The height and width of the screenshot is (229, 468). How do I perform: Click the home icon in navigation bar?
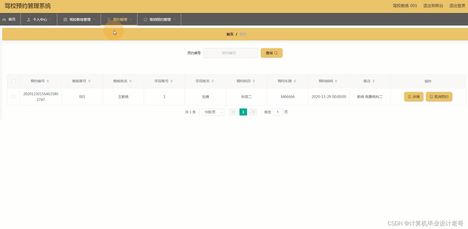(x=4, y=20)
